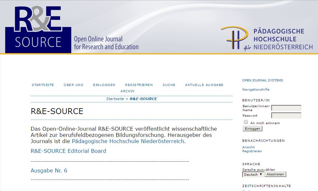Image resolution: width=318 pixels, height=191 pixels.
Task: Click the Startseite breadcrumb link
Action: pos(115,99)
